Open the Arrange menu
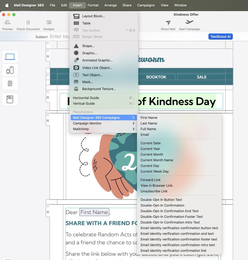This screenshot has width=248, height=260. [110, 5]
